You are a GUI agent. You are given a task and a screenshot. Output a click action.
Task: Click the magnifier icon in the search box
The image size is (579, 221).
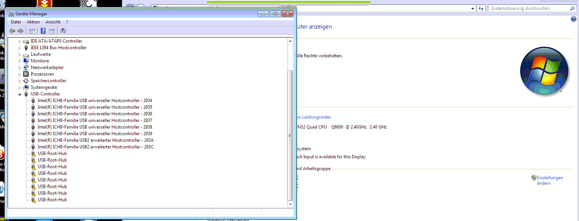coord(572,8)
